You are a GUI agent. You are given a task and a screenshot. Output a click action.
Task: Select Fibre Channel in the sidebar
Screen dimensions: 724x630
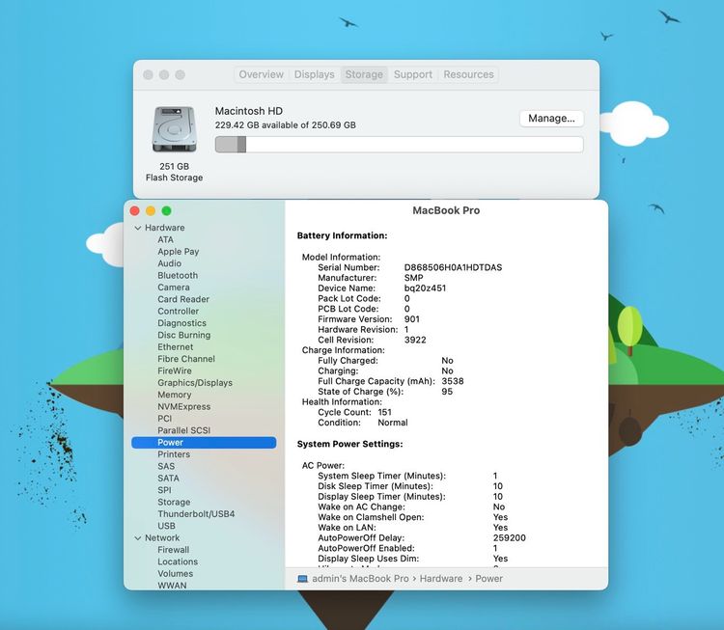186,359
